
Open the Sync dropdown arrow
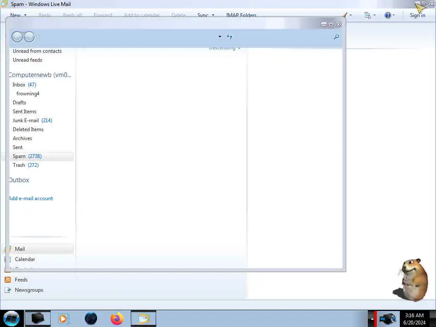pos(213,15)
